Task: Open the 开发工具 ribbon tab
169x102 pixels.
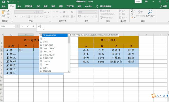Action: click(70, 6)
